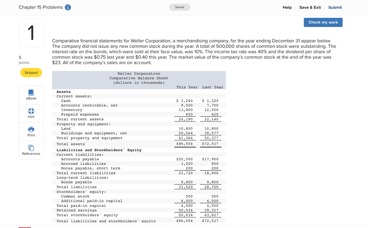Screen dimensions: 368x228
Task: Click the 55,034 total stockholders' equity value
Action: 186,215
